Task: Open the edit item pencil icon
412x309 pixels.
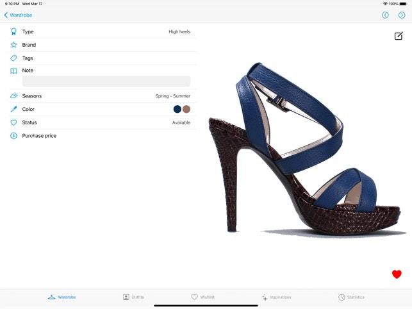Action: (x=399, y=36)
